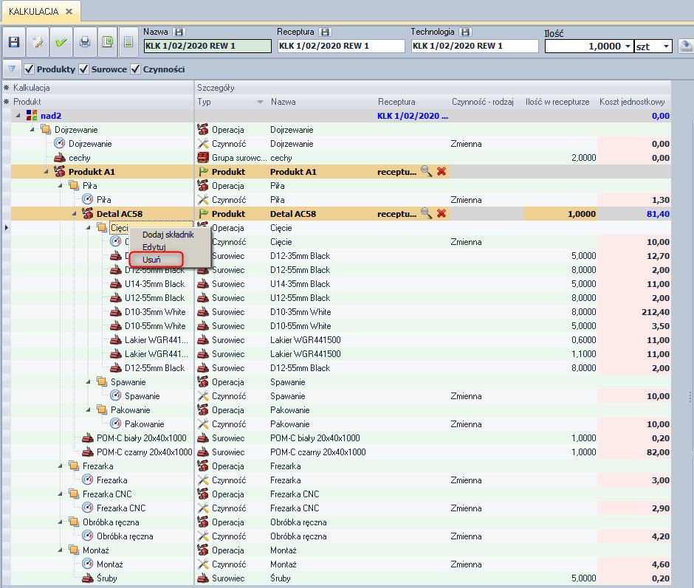Collapse the Detal AC58 node
This screenshot has width=694, height=588.
[75, 213]
